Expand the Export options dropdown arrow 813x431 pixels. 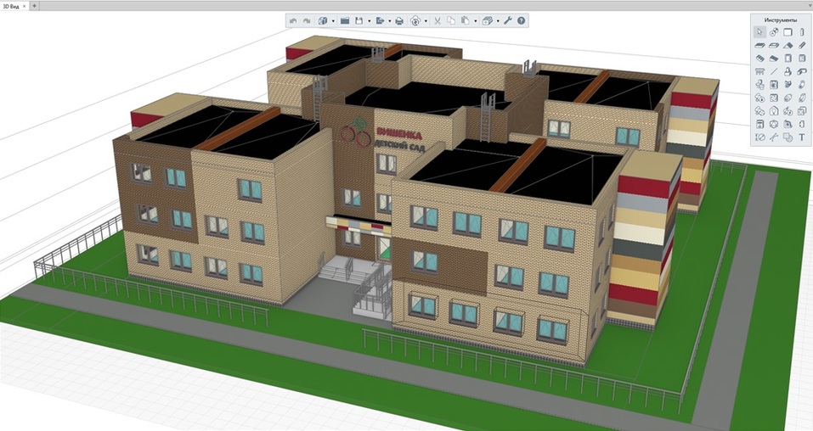tap(390, 20)
